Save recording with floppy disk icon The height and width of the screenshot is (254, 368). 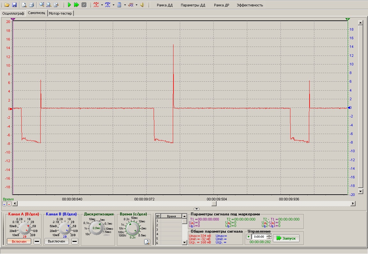pos(14,5)
